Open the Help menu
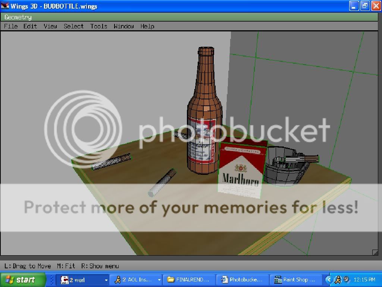382x287 pixels. [147, 26]
